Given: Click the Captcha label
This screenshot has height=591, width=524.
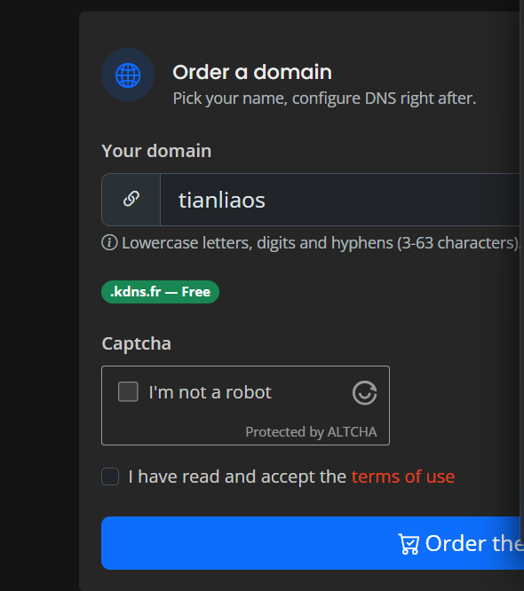Looking at the screenshot, I should tap(136, 343).
